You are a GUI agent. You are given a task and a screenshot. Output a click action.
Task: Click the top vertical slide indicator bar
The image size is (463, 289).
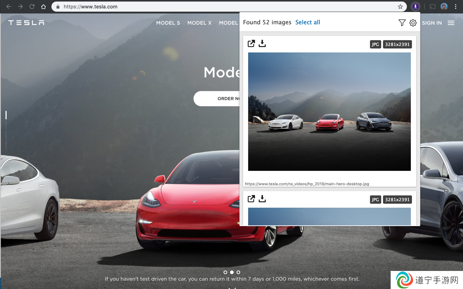click(6, 115)
